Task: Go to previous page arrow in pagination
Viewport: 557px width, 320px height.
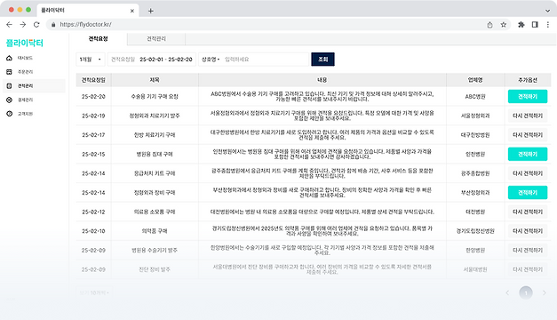Action: click(507, 293)
